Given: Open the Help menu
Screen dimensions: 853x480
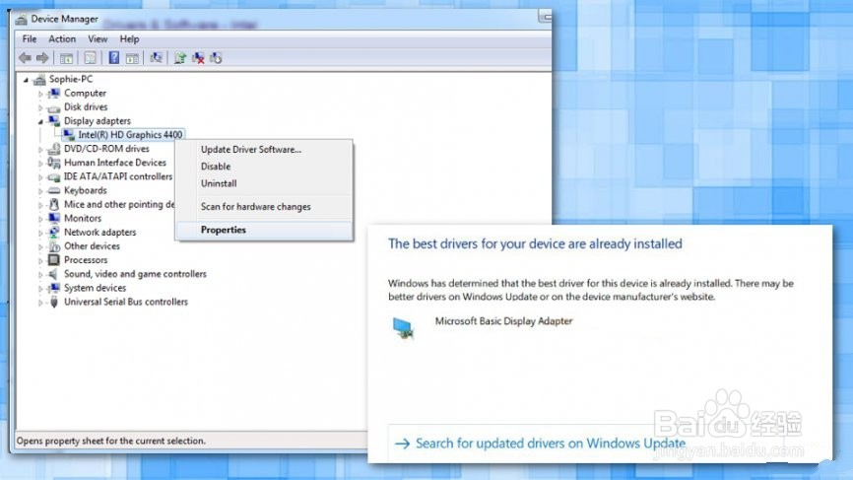Looking at the screenshot, I should coord(129,39).
